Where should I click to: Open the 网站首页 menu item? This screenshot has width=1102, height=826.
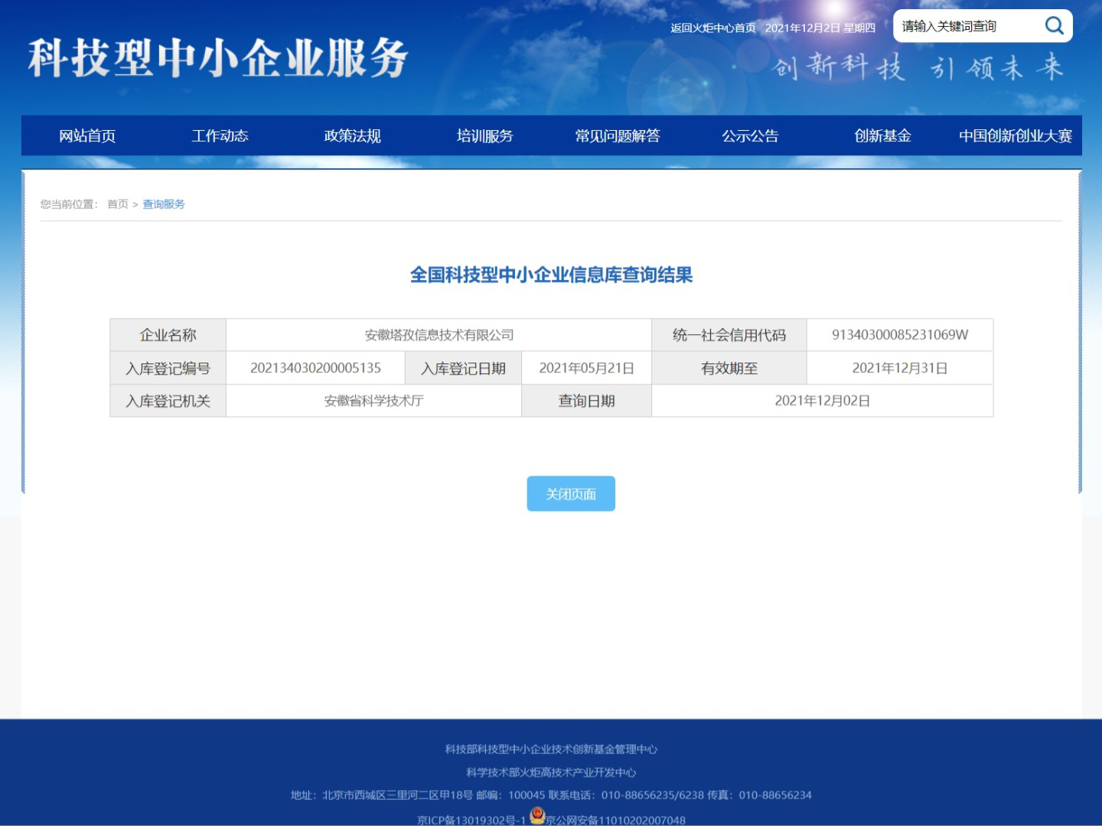86,135
